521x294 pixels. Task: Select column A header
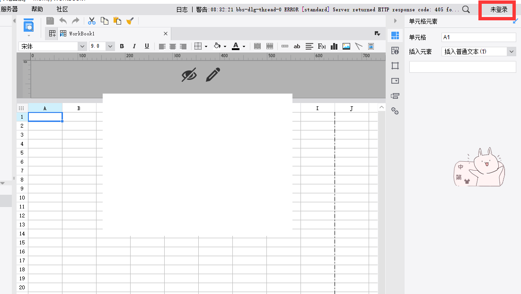[45, 108]
